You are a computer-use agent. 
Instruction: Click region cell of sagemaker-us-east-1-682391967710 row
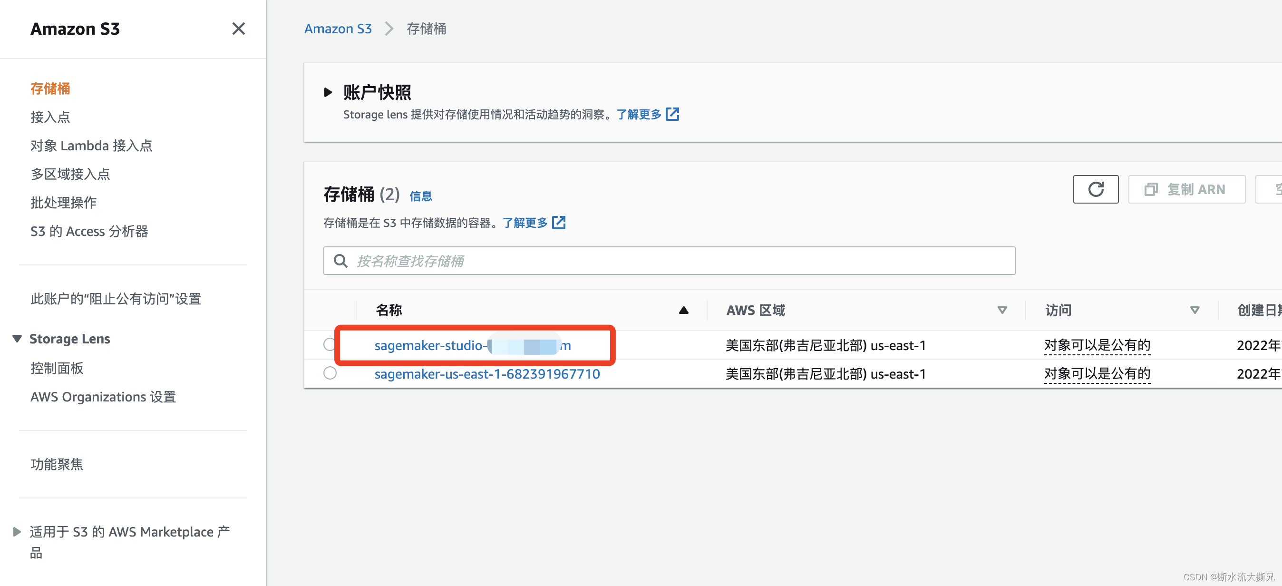(826, 374)
